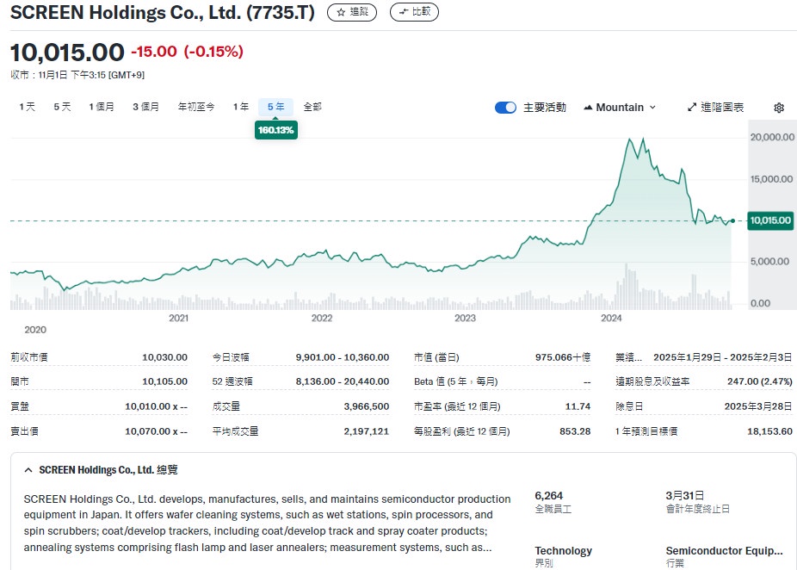Click the 比較 compare button

click(x=414, y=12)
